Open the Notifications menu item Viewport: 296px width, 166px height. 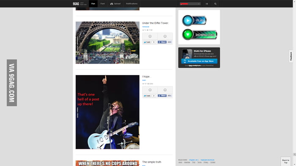point(132,3)
